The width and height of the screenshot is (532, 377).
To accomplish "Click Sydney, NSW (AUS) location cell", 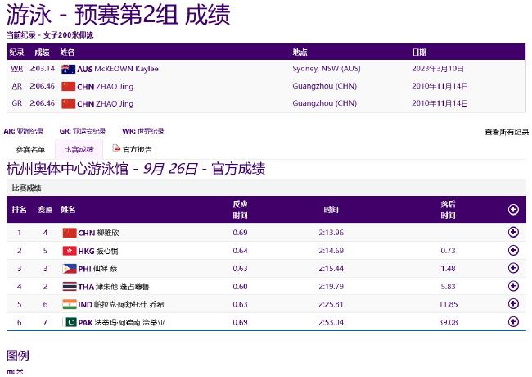I will 327,69.
